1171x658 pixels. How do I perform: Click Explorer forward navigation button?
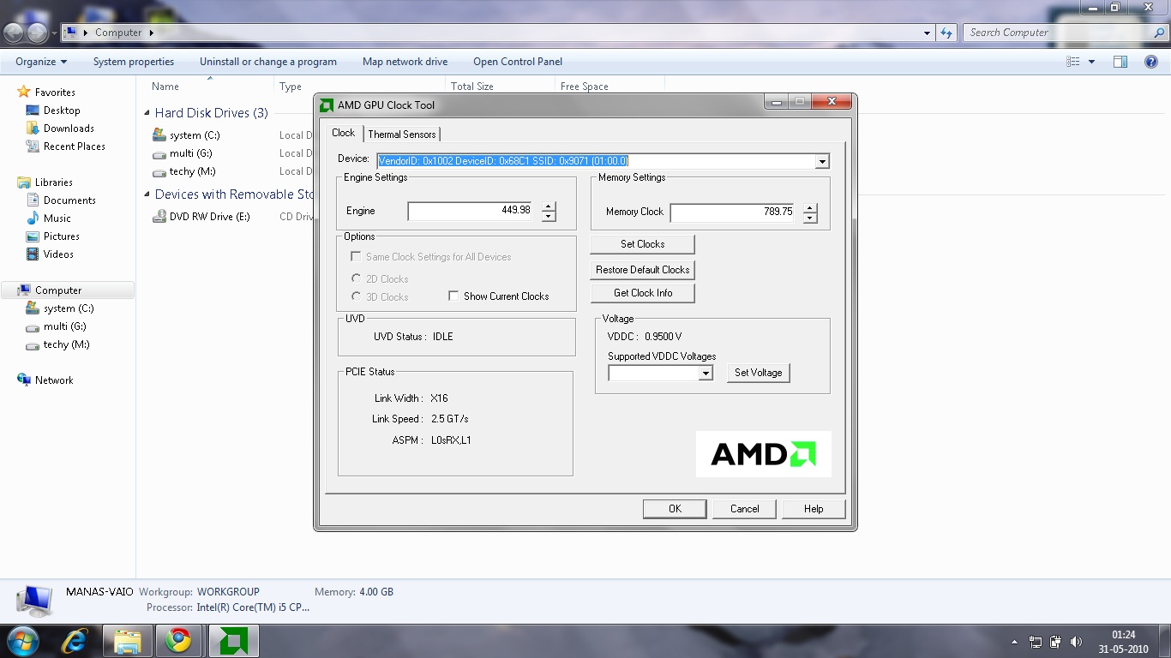point(38,33)
